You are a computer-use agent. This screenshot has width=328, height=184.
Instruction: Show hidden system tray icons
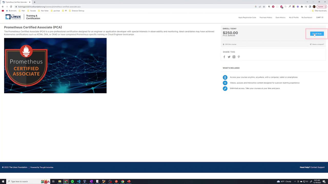tap(295, 181)
